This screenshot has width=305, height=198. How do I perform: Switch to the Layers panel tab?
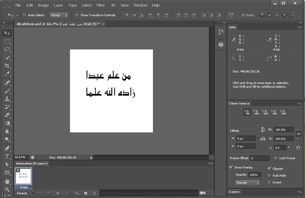point(234,192)
